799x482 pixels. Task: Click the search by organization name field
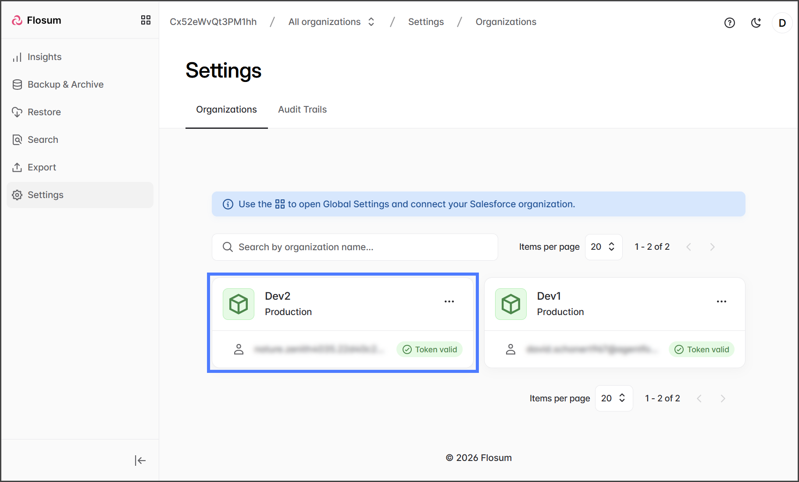[x=354, y=247]
